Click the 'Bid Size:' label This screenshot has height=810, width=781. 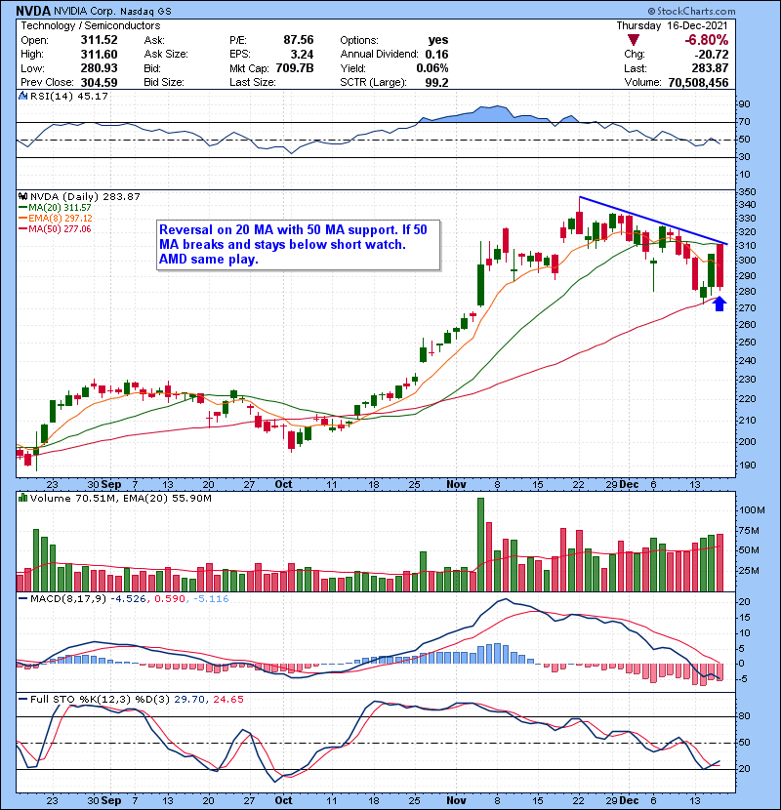click(x=164, y=82)
